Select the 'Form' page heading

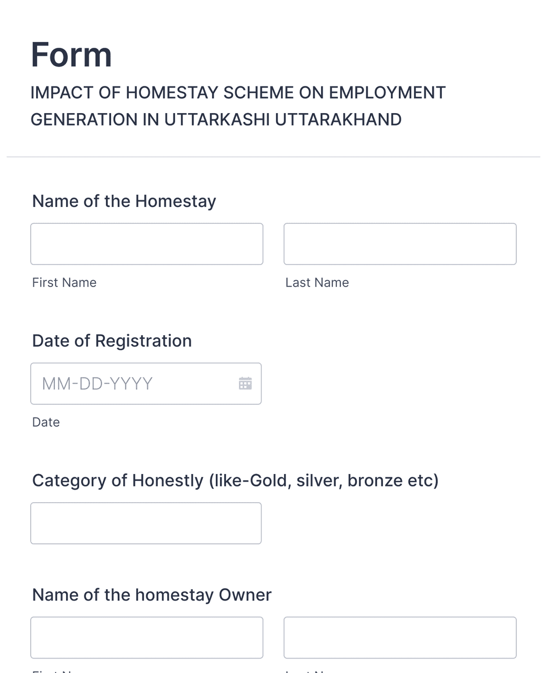point(71,53)
